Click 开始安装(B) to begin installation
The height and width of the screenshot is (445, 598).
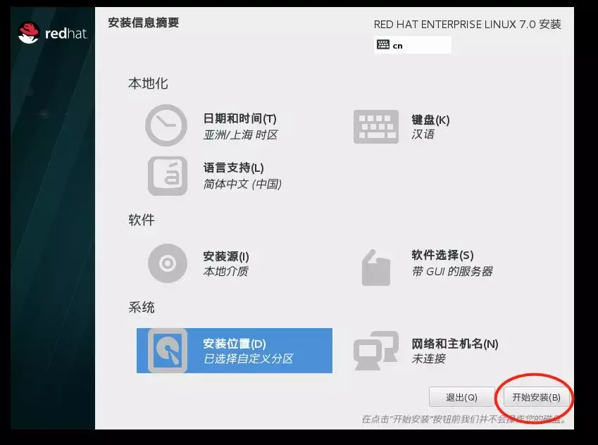pos(536,397)
